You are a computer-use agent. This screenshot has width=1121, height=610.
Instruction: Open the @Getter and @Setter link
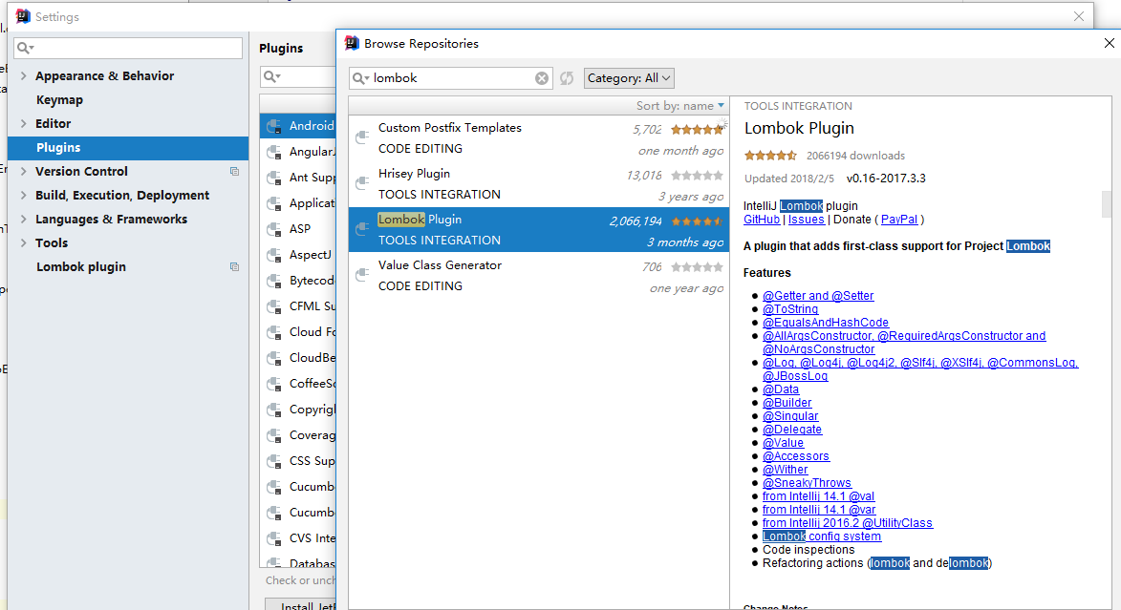[x=818, y=296]
